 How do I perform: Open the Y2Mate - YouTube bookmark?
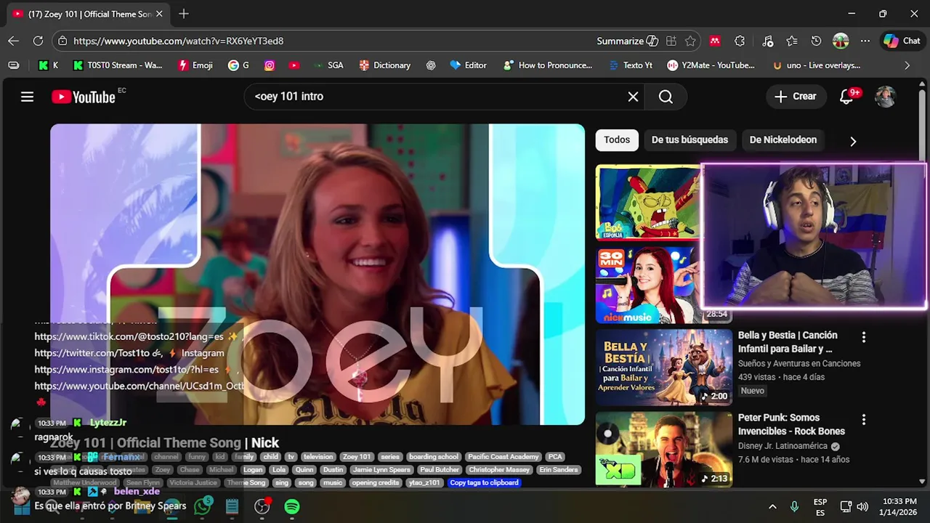pyautogui.click(x=711, y=65)
